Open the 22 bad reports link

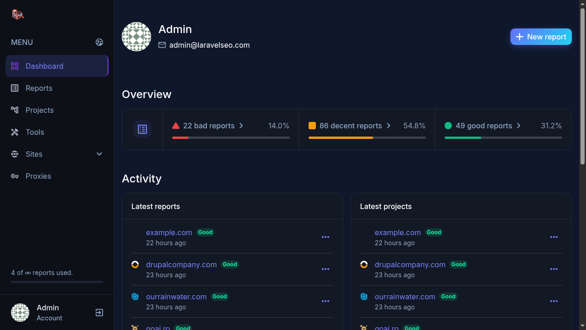209,126
